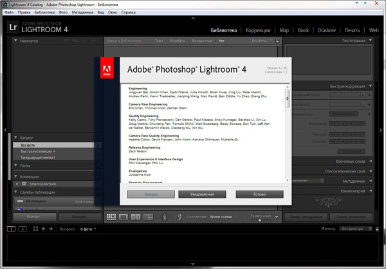
Task: Switch to the Коррекции module
Action: (257, 30)
